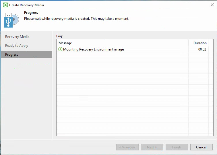Click the disabled Finish button
217x155 pixels.
pyautogui.click(x=177, y=147)
